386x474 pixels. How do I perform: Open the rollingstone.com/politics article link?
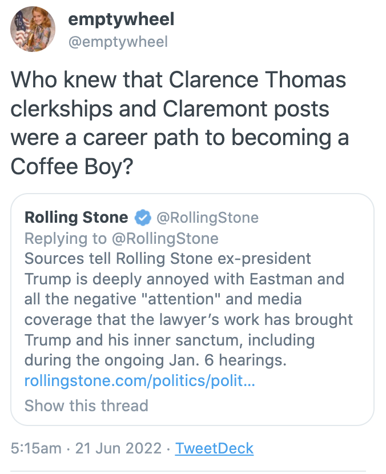pyautogui.click(x=140, y=380)
